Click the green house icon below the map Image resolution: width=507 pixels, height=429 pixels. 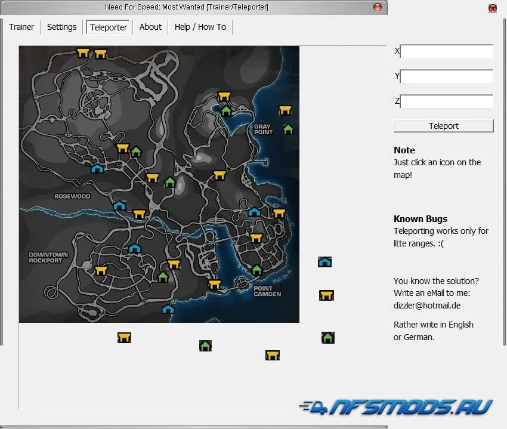pos(205,345)
